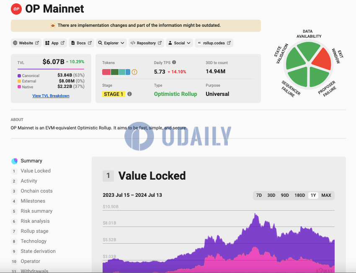
Task: Click the orange External legend dot
Action: (x=19, y=81)
